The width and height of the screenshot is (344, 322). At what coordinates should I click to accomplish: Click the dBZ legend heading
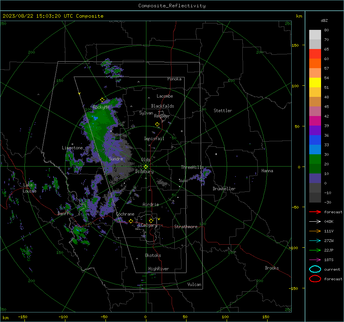coord(324,20)
